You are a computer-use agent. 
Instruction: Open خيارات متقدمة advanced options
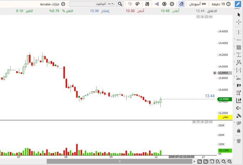(x=53, y=4)
